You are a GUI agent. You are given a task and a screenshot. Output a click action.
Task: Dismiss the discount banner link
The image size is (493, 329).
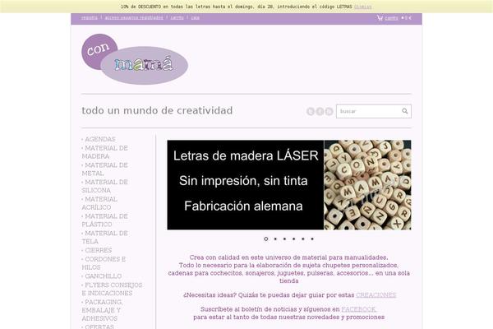point(363,7)
